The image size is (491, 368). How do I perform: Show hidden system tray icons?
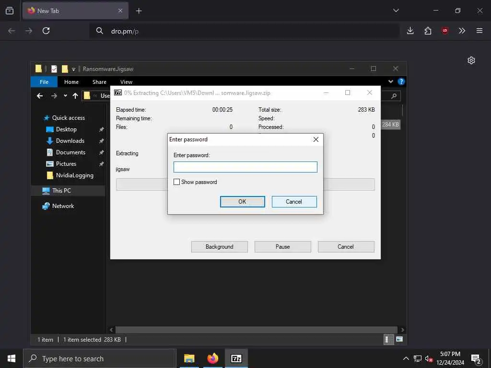(406, 358)
